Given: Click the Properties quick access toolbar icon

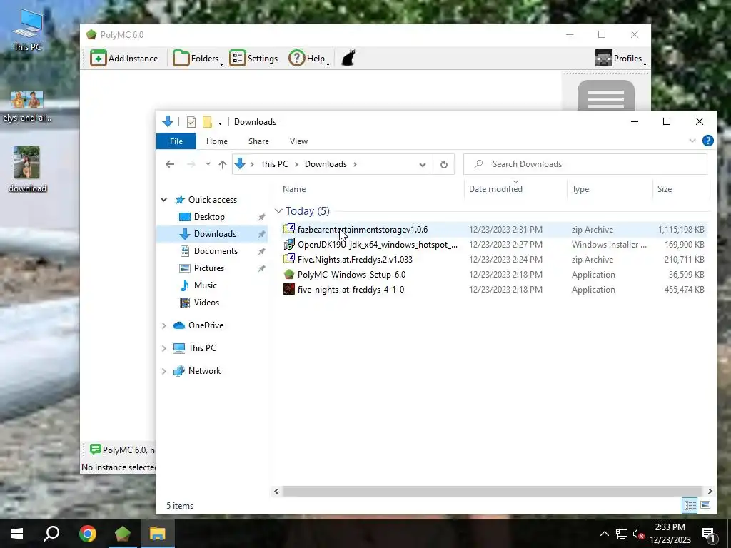Looking at the screenshot, I should pos(191,122).
